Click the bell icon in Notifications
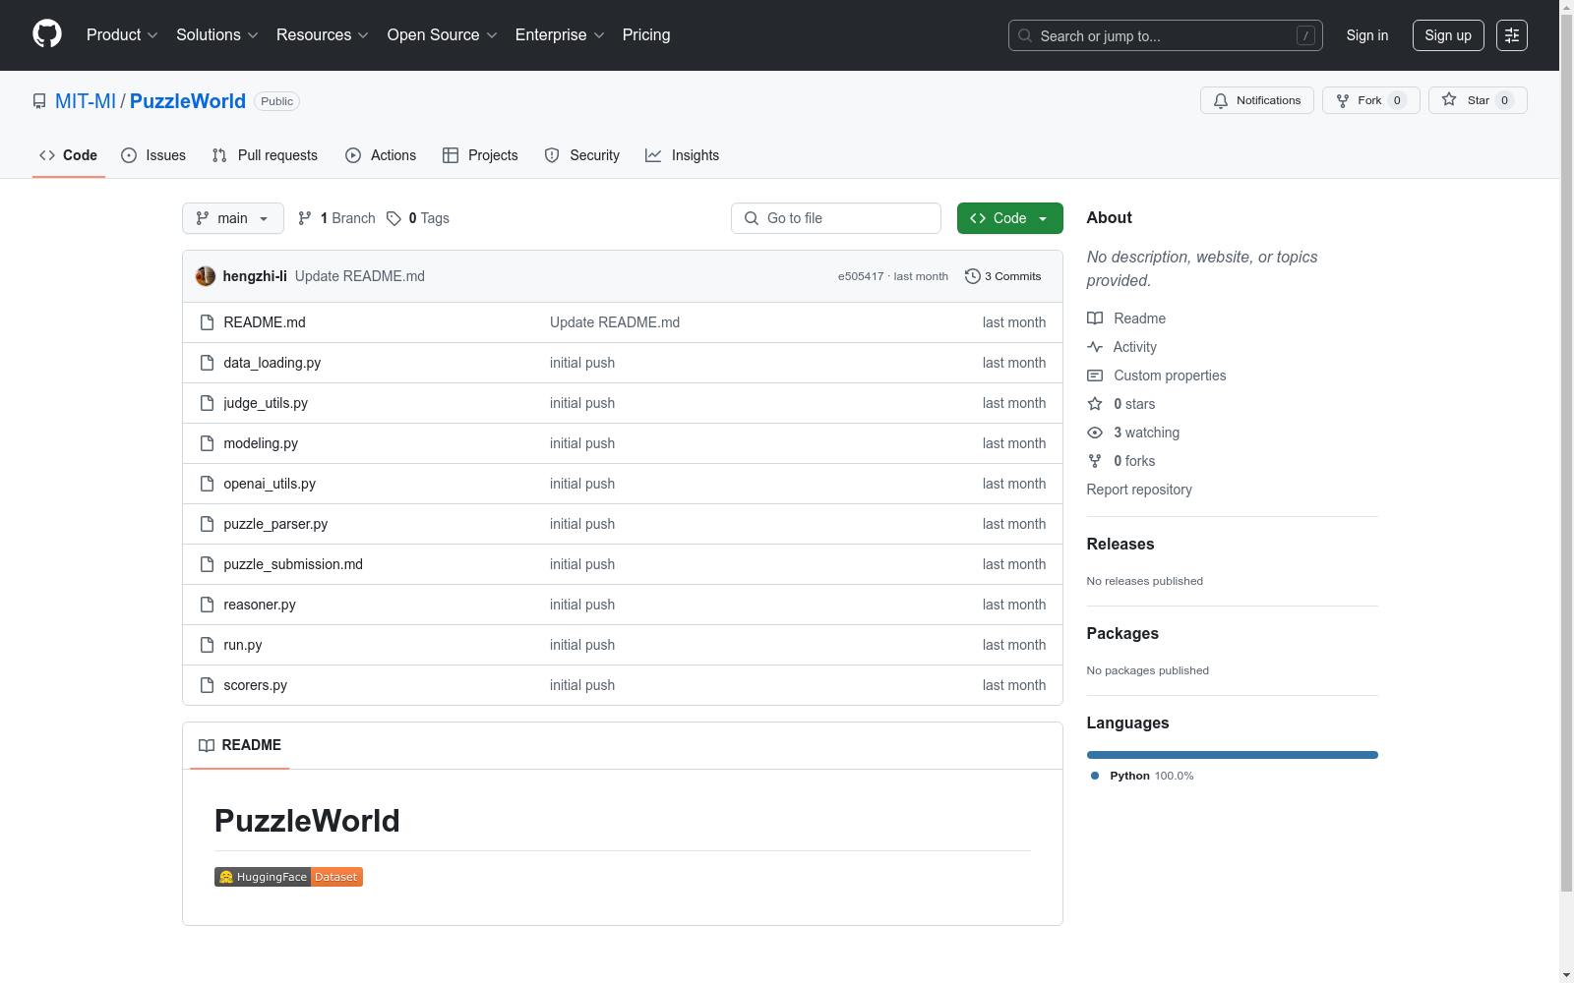1574x983 pixels. pos(1221,100)
